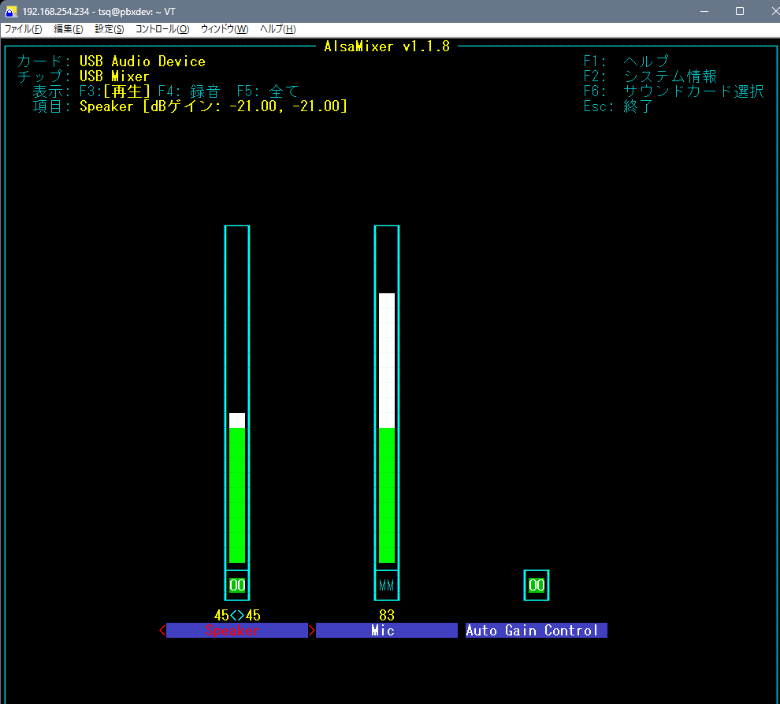Toggle the Auto Gain Control switch
Viewport: 780px width, 704px height.
pos(537,586)
